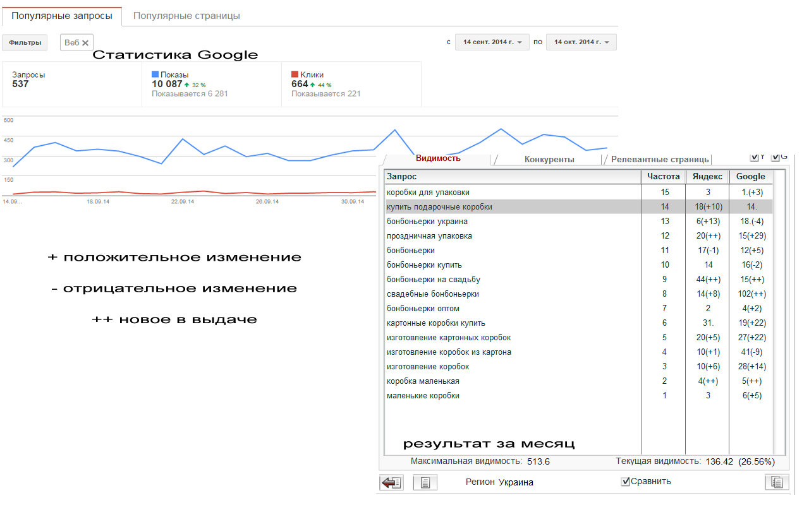Open the Конкуренты tab
Viewport: 809px width, 505px height.
point(549,160)
